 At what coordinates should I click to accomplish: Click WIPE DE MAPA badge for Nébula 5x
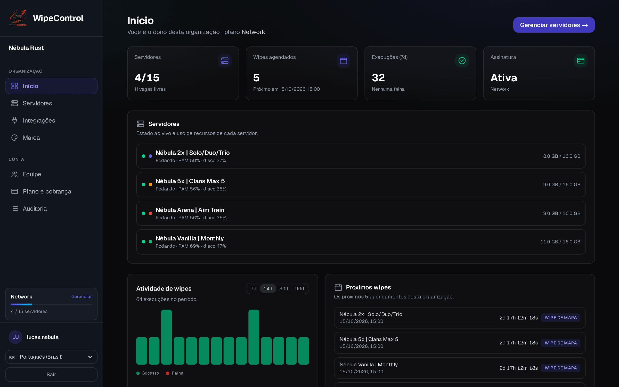click(561, 343)
